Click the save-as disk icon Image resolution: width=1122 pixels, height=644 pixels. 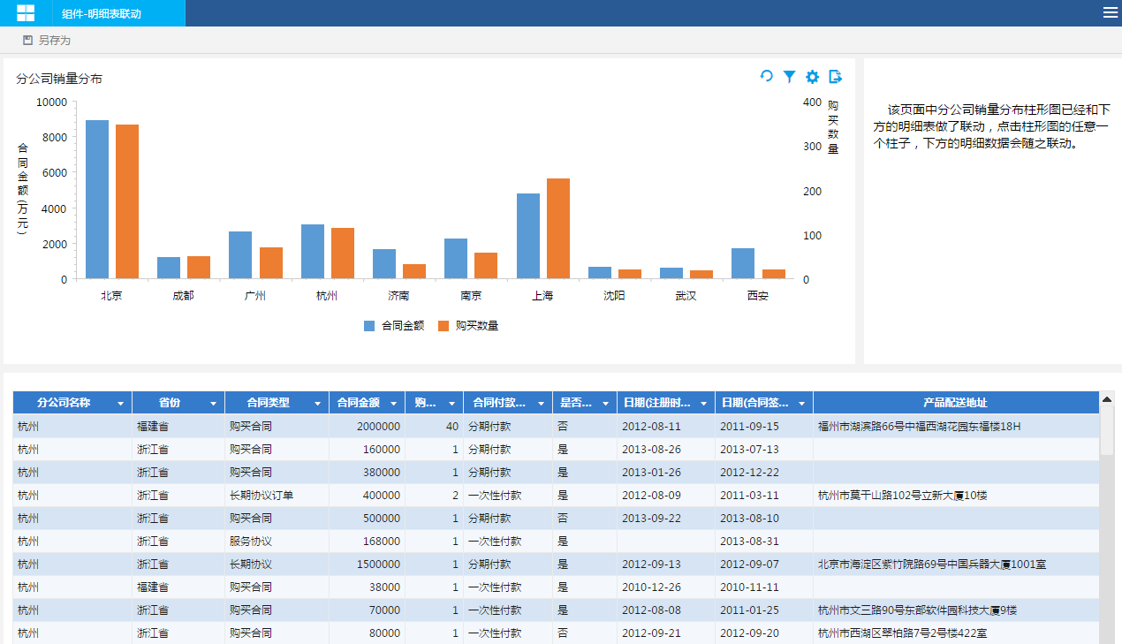click(27, 41)
